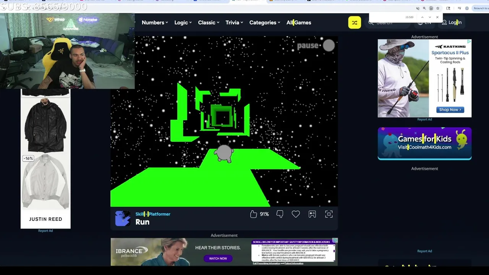
Task: Open the Classic menu dropdown
Action: pyautogui.click(x=209, y=23)
